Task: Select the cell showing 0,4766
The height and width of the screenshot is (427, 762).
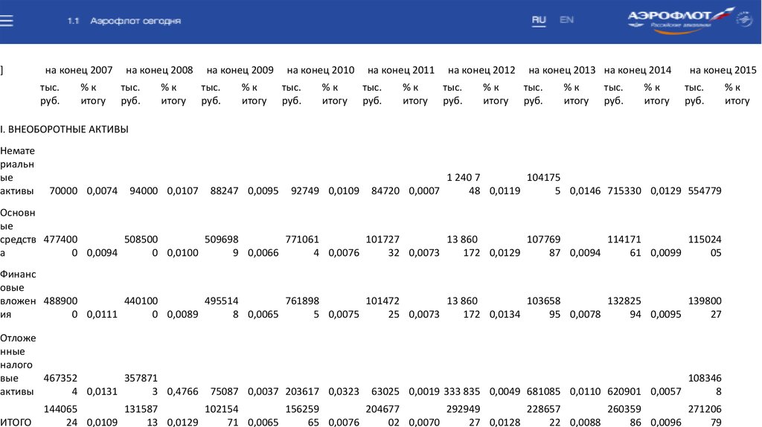Action: [x=182, y=391]
